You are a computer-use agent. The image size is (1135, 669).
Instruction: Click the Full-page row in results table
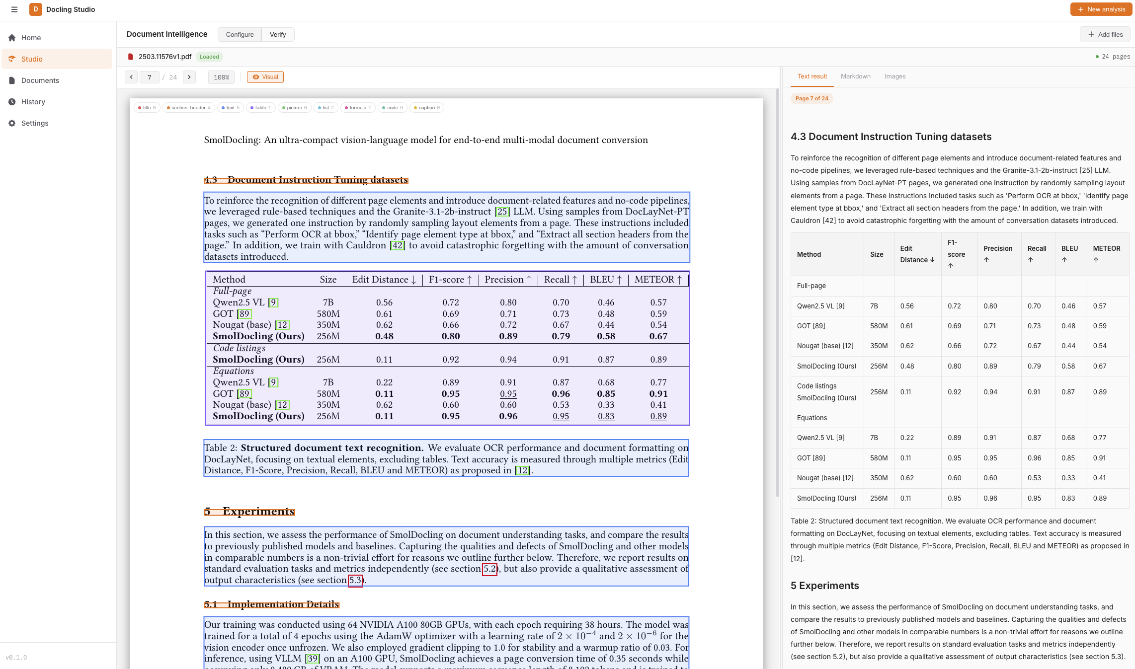pos(960,286)
